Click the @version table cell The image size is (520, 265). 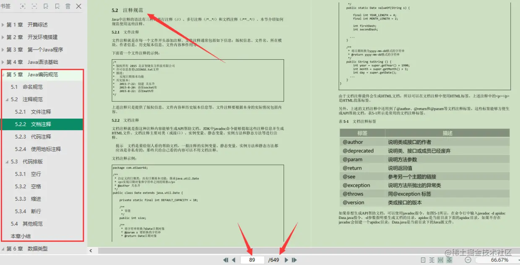pos(361,202)
